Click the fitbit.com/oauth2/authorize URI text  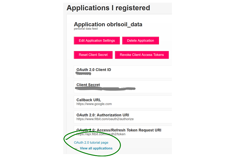(x=105, y=119)
